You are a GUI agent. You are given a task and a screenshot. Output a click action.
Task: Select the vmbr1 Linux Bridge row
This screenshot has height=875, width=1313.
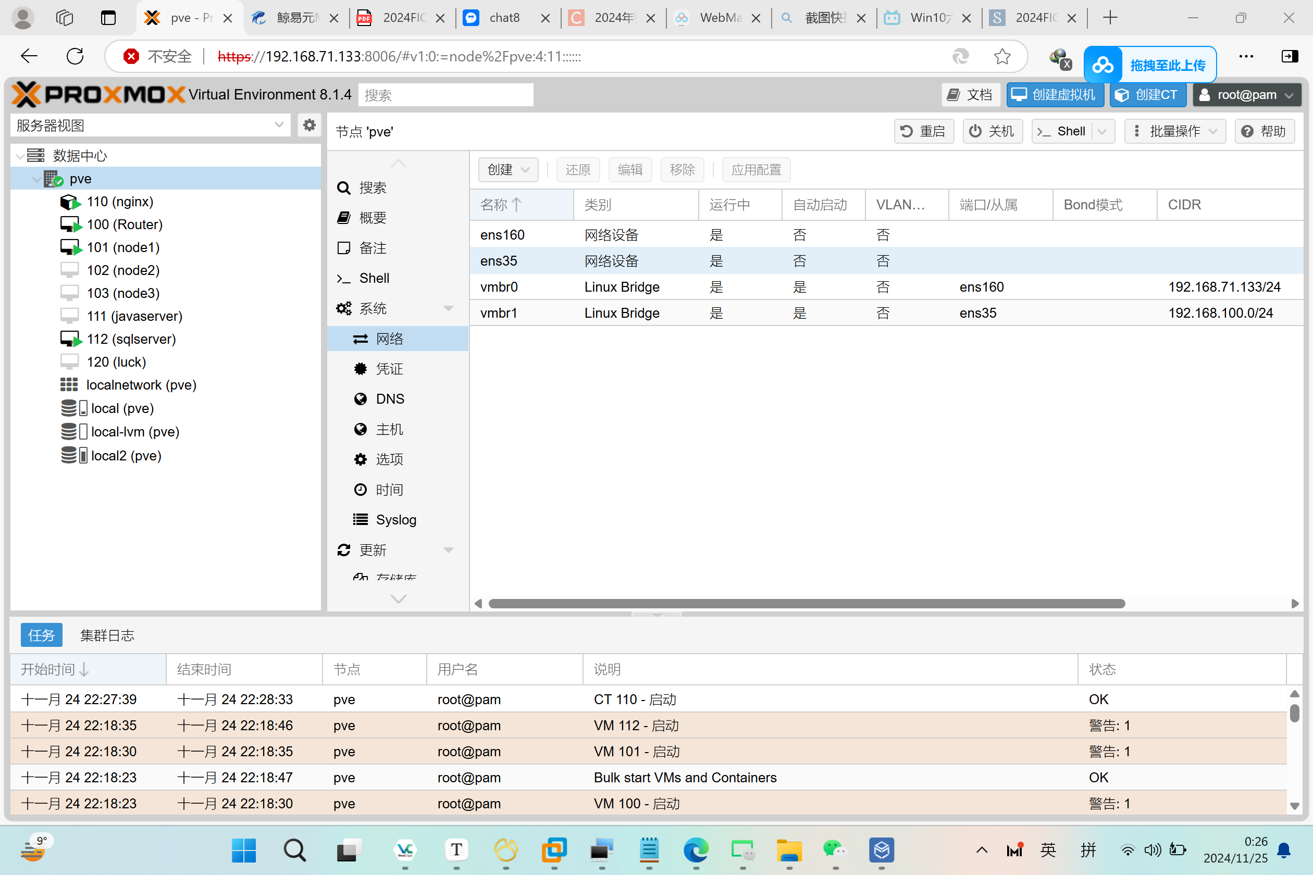pos(886,313)
